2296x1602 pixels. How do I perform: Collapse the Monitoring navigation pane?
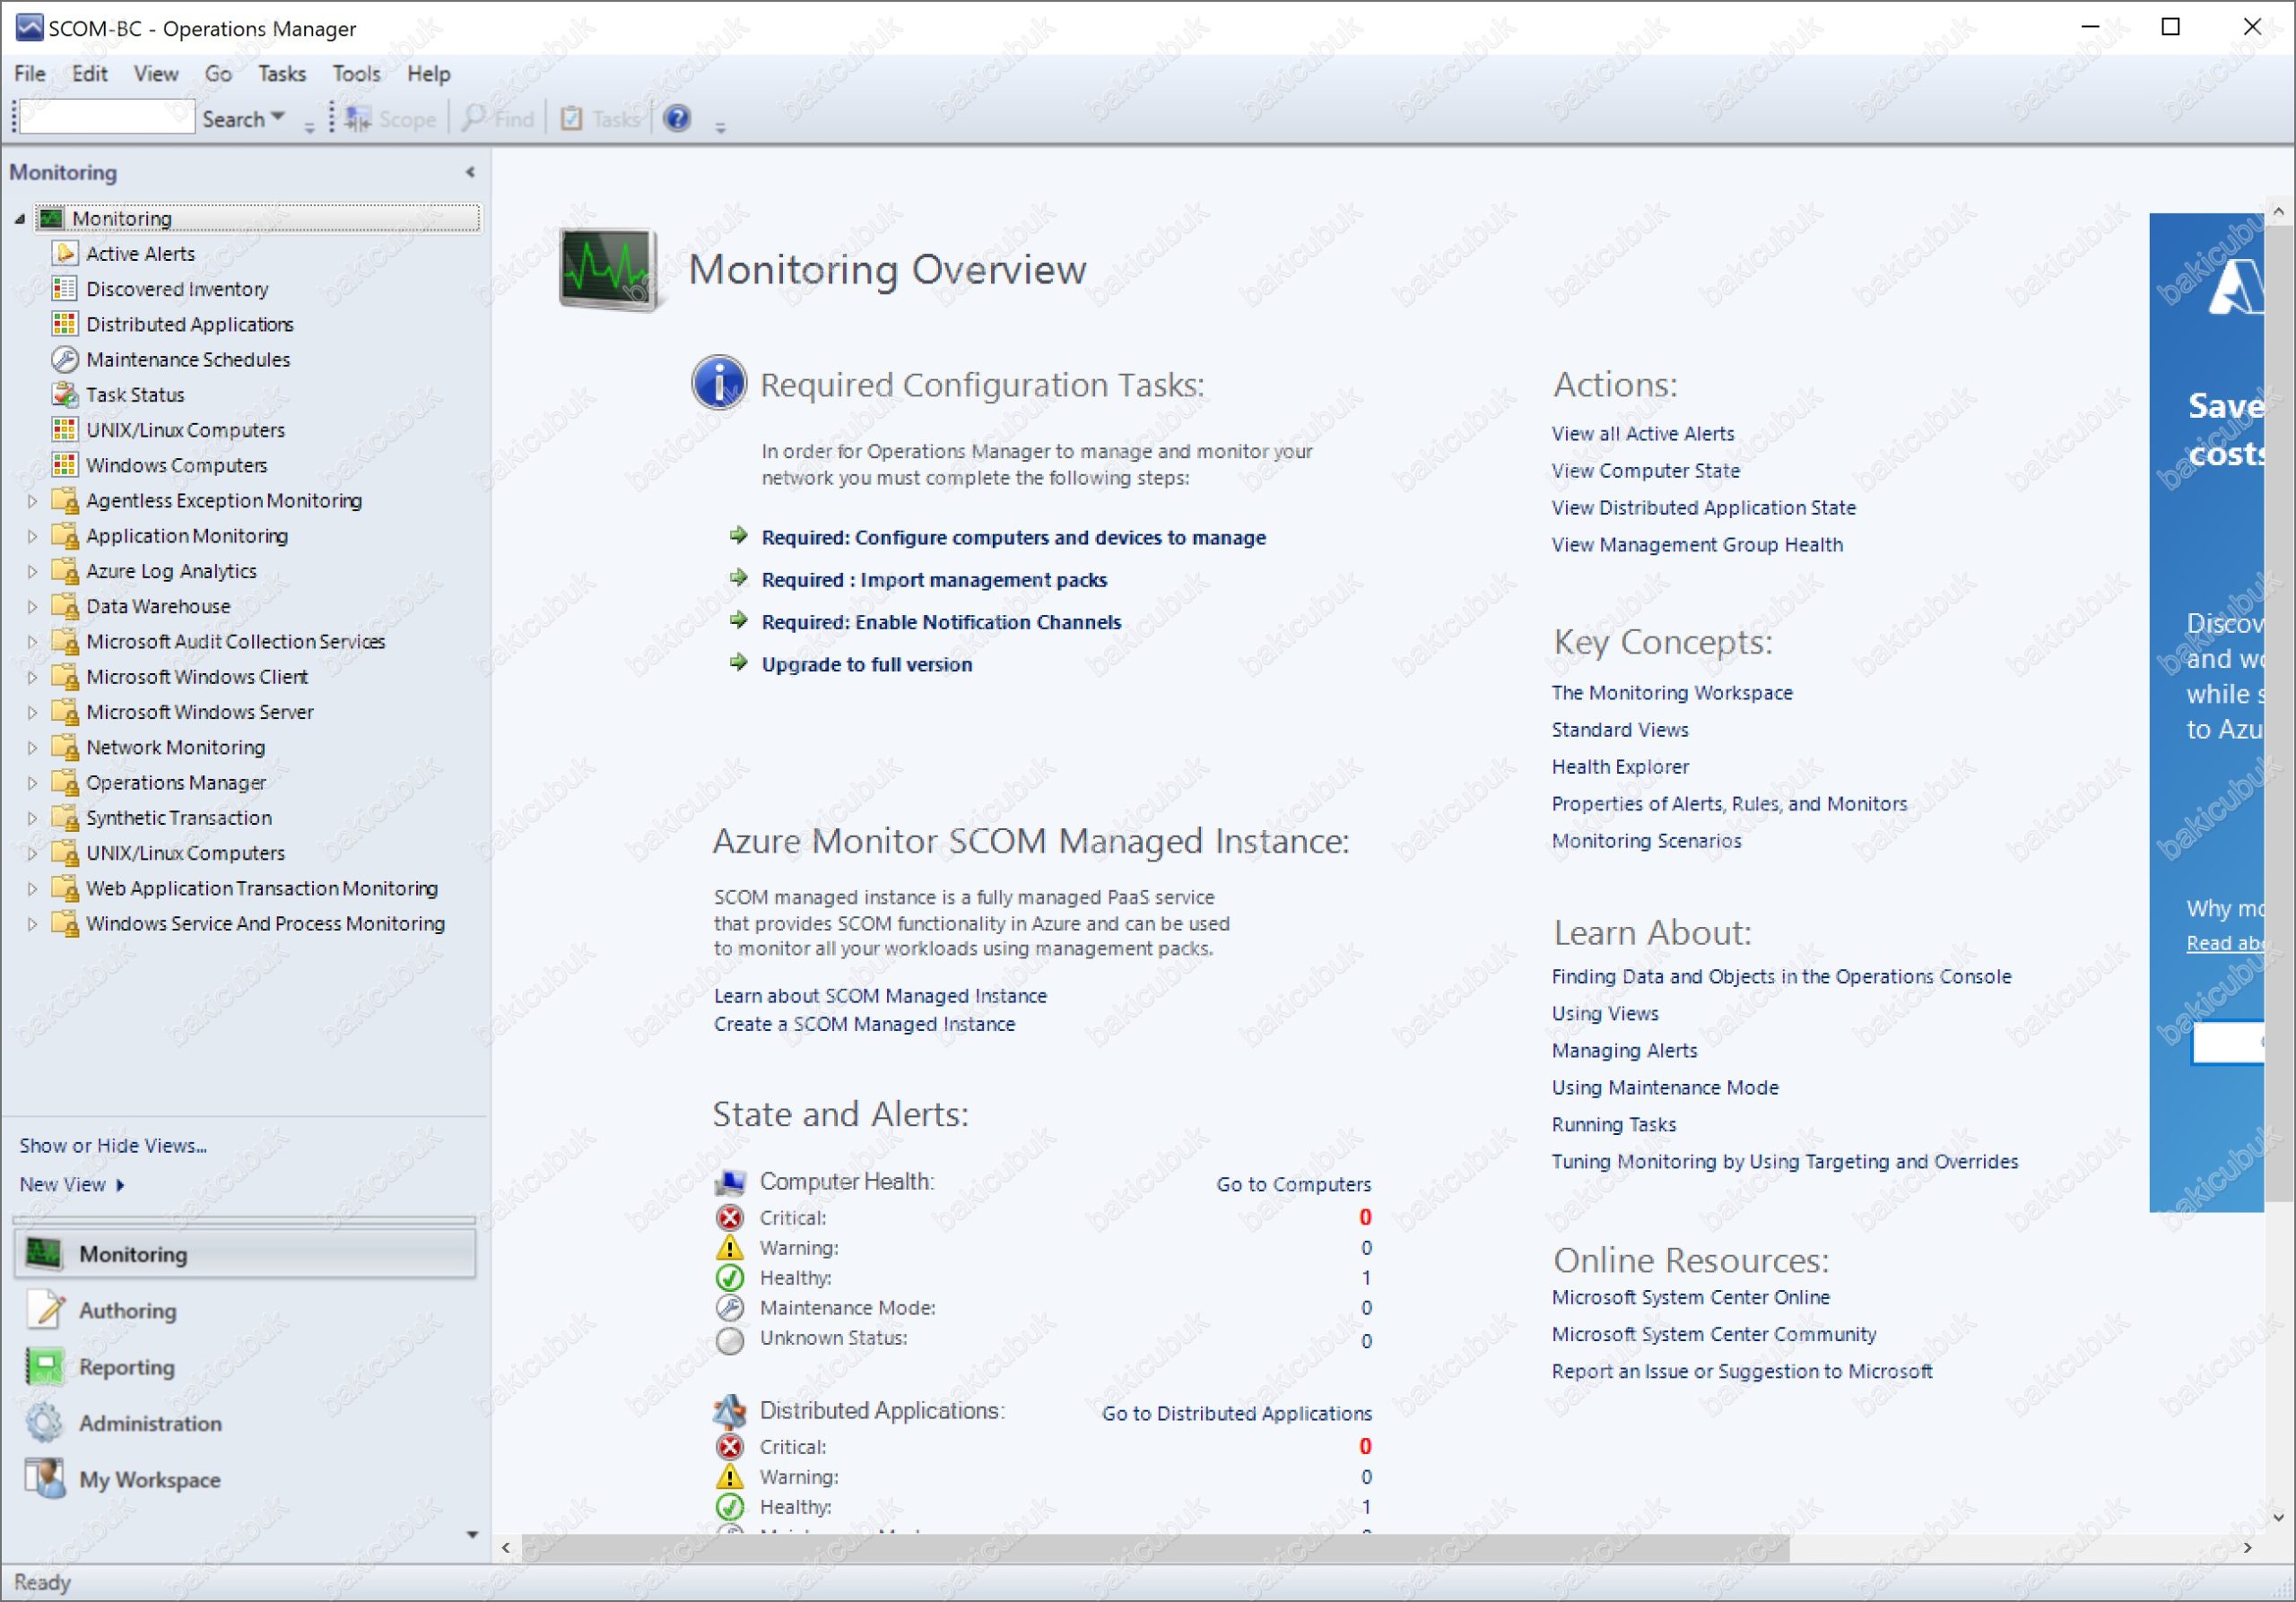tap(470, 172)
